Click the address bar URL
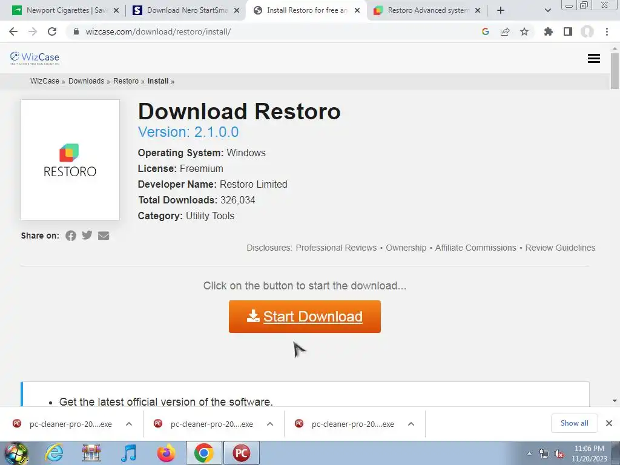620x465 pixels. [158, 31]
